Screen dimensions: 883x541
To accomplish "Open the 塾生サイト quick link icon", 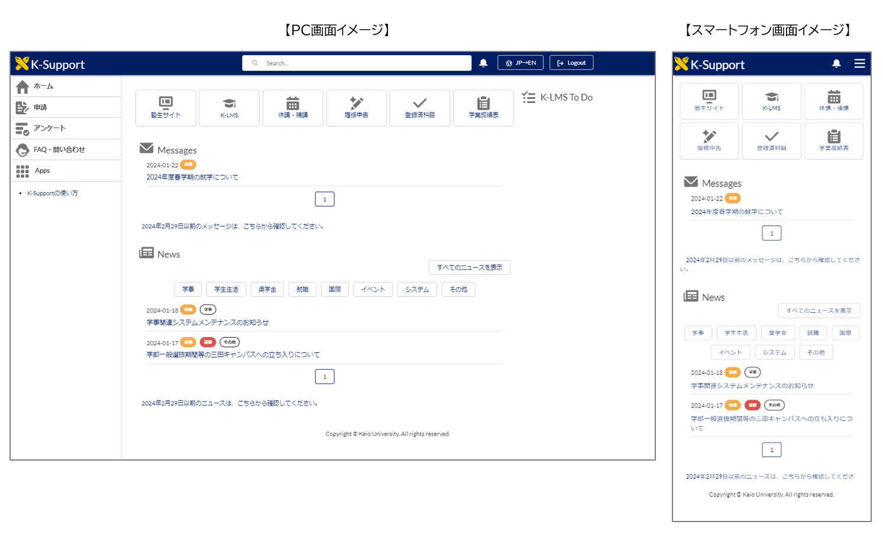I will [x=166, y=108].
